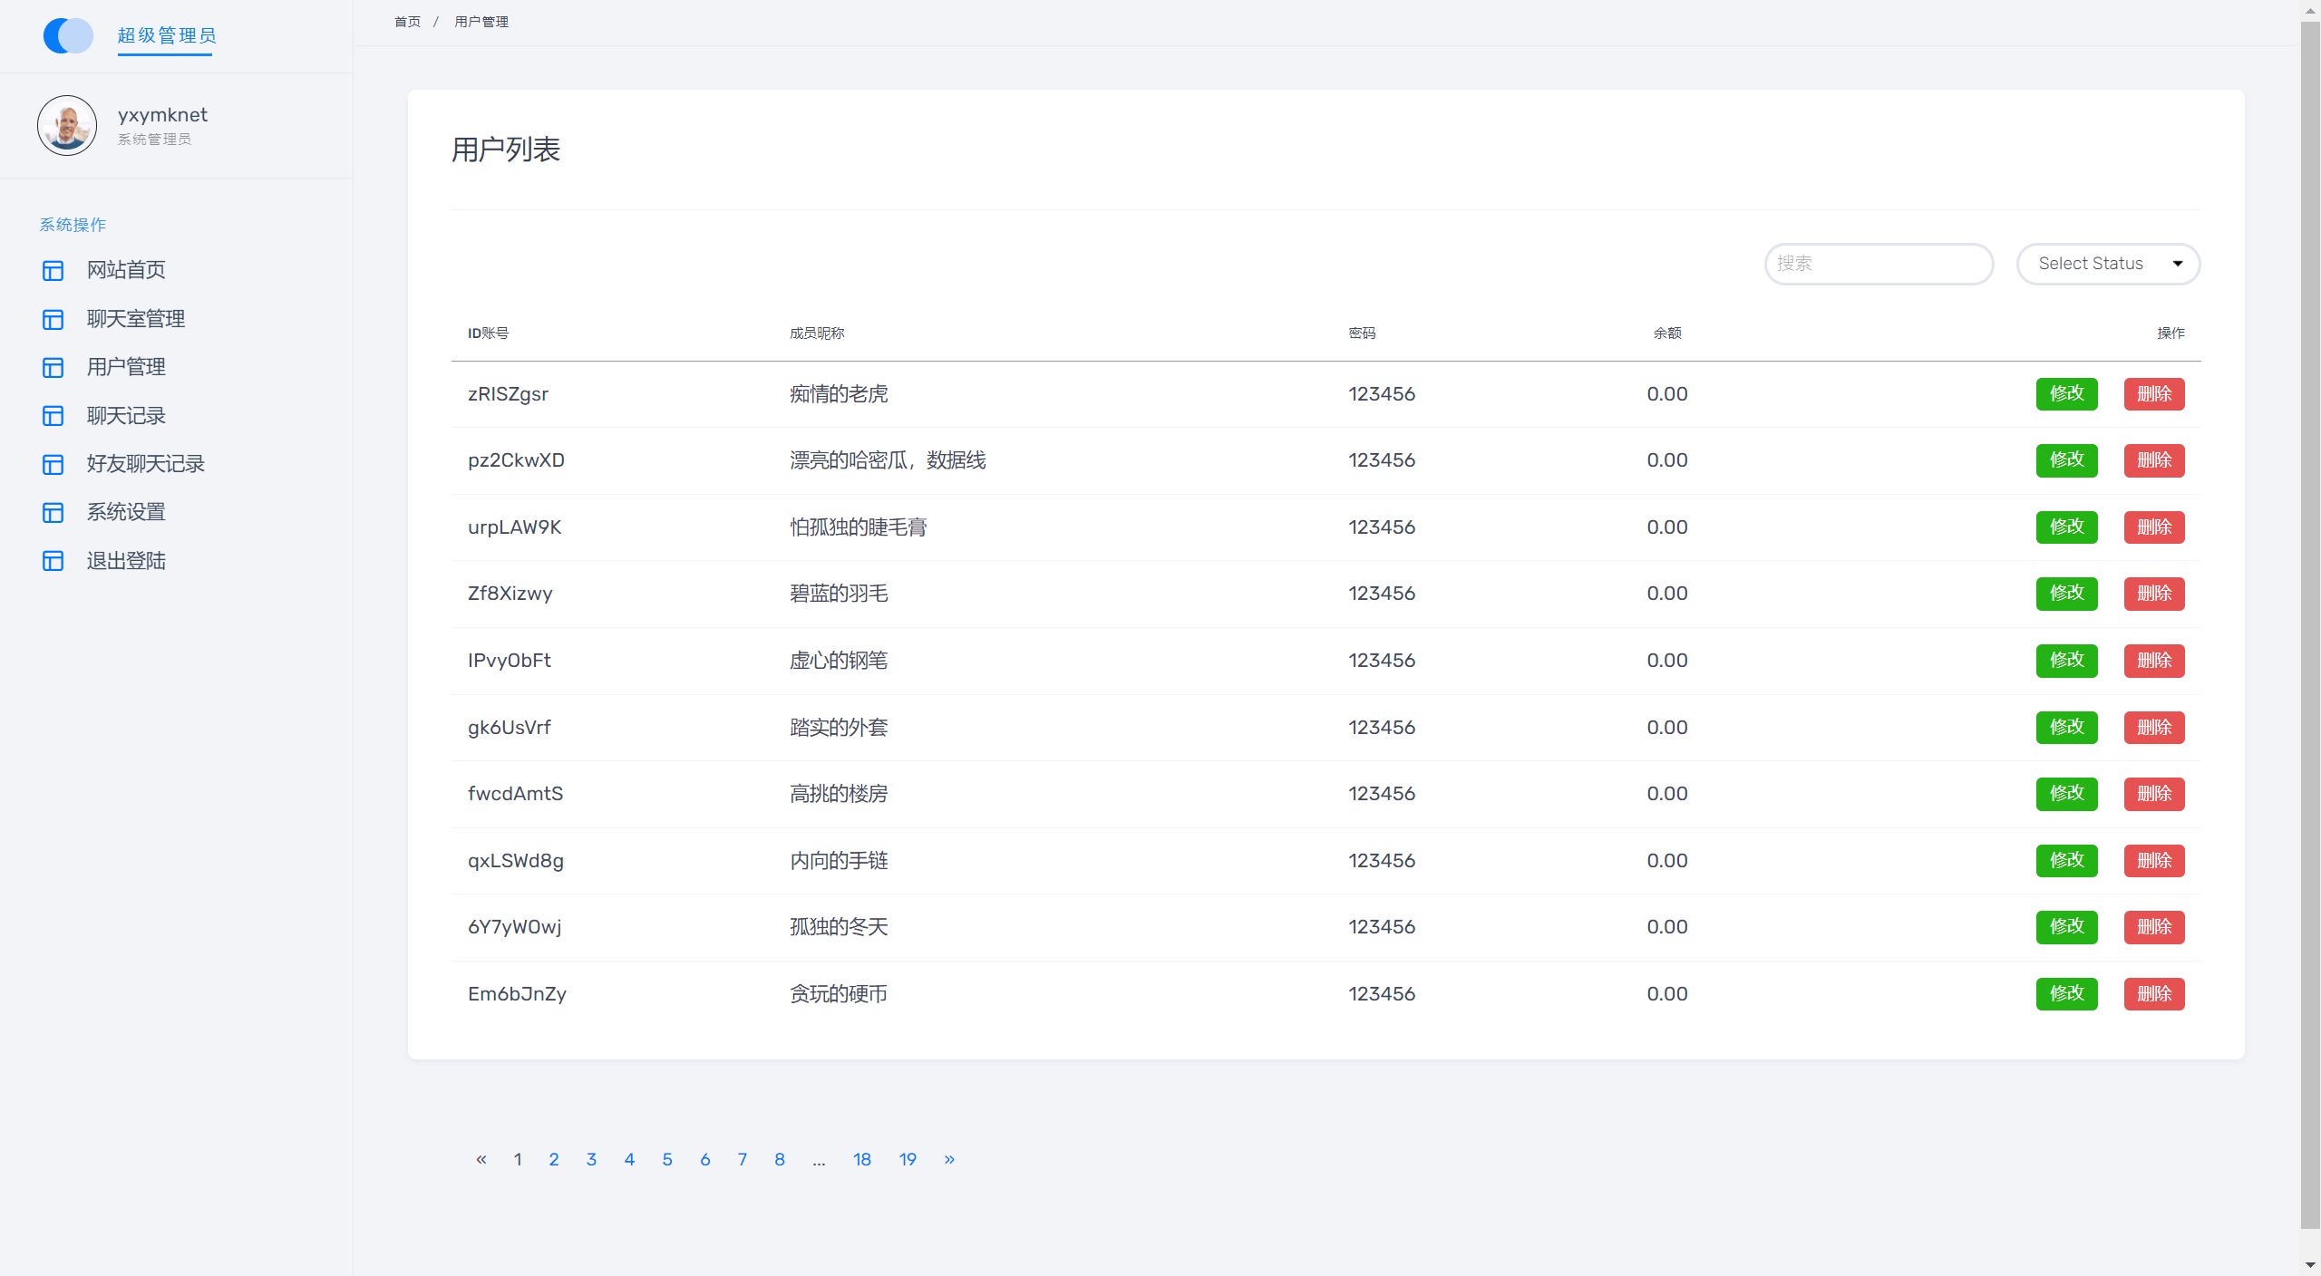Click 首页 in the breadcrumb
The width and height of the screenshot is (2321, 1276).
408,22
